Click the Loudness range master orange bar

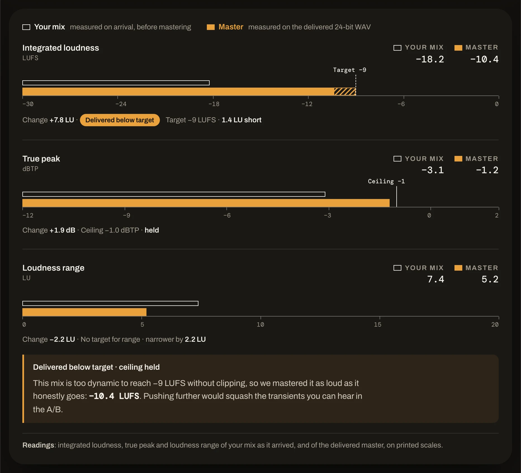tap(84, 312)
